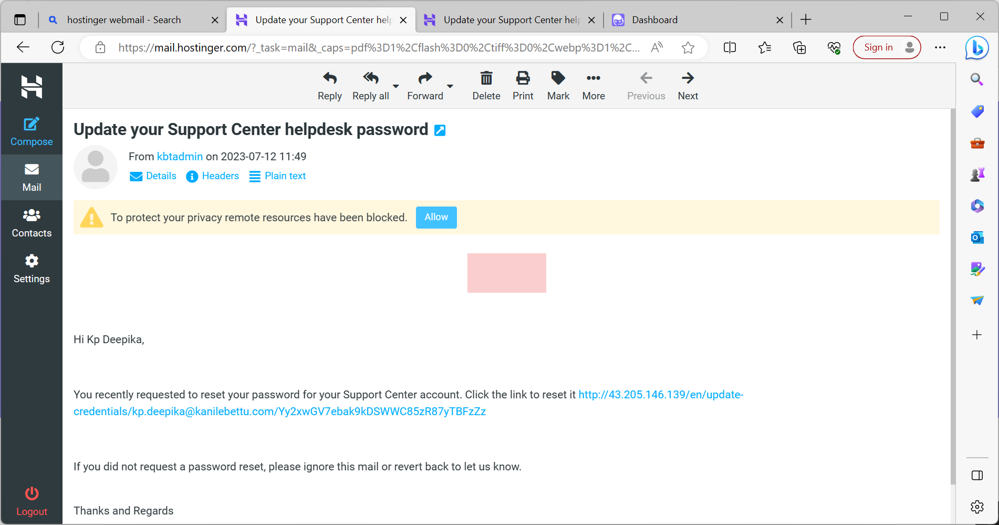999x525 pixels.
Task: Click Logout in the sidebar
Action: point(32,501)
